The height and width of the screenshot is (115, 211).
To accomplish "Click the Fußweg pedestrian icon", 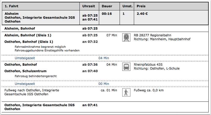I will point(126,92).
